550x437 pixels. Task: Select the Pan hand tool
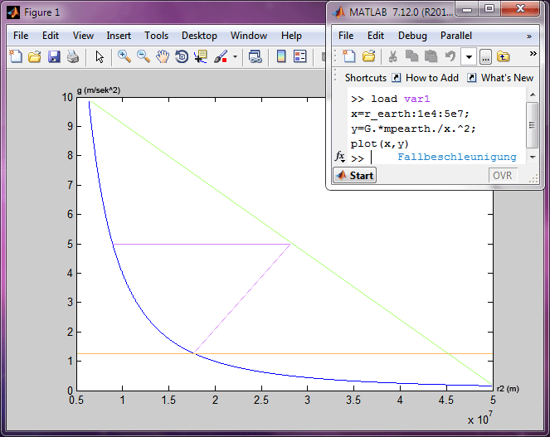163,56
